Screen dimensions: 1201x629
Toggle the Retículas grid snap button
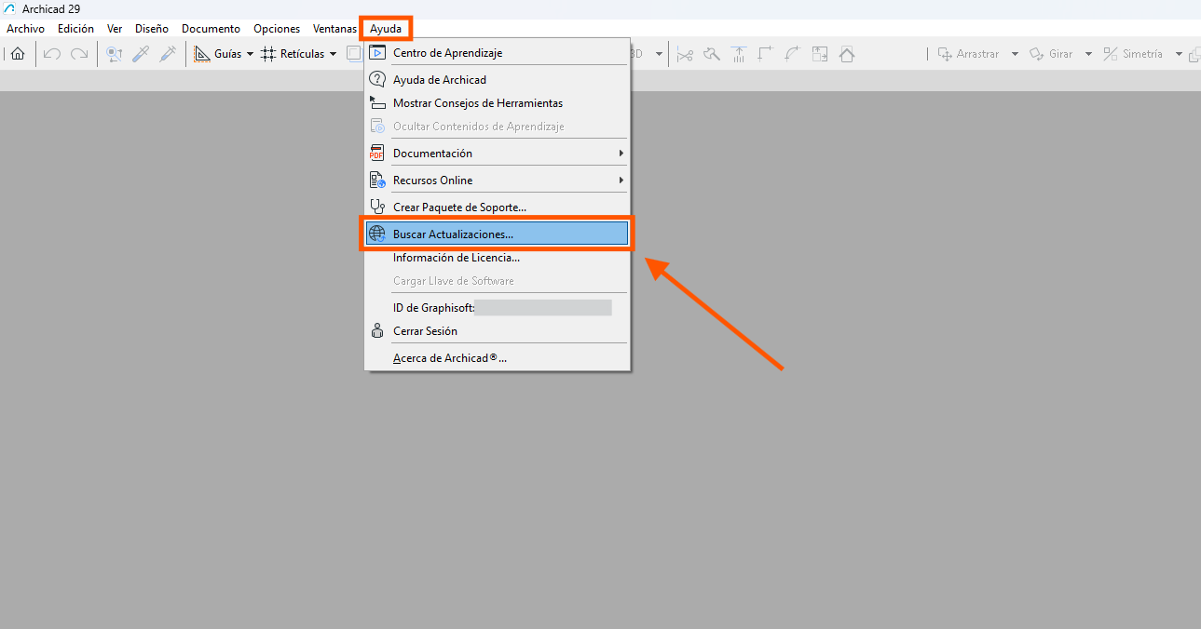(293, 54)
